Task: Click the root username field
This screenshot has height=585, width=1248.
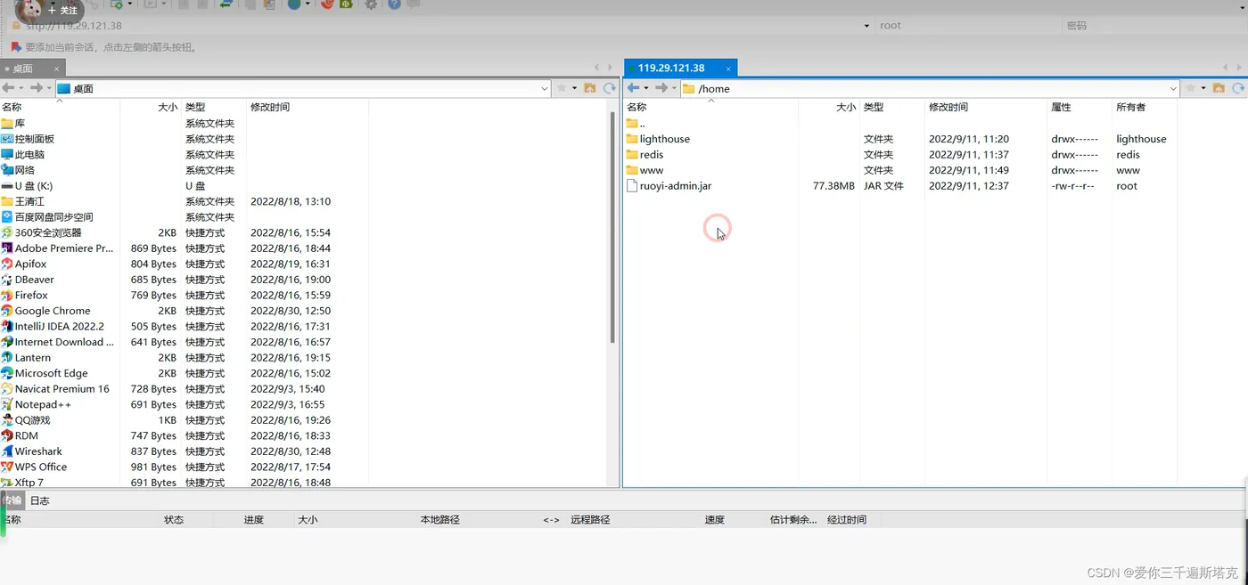Action: click(967, 26)
